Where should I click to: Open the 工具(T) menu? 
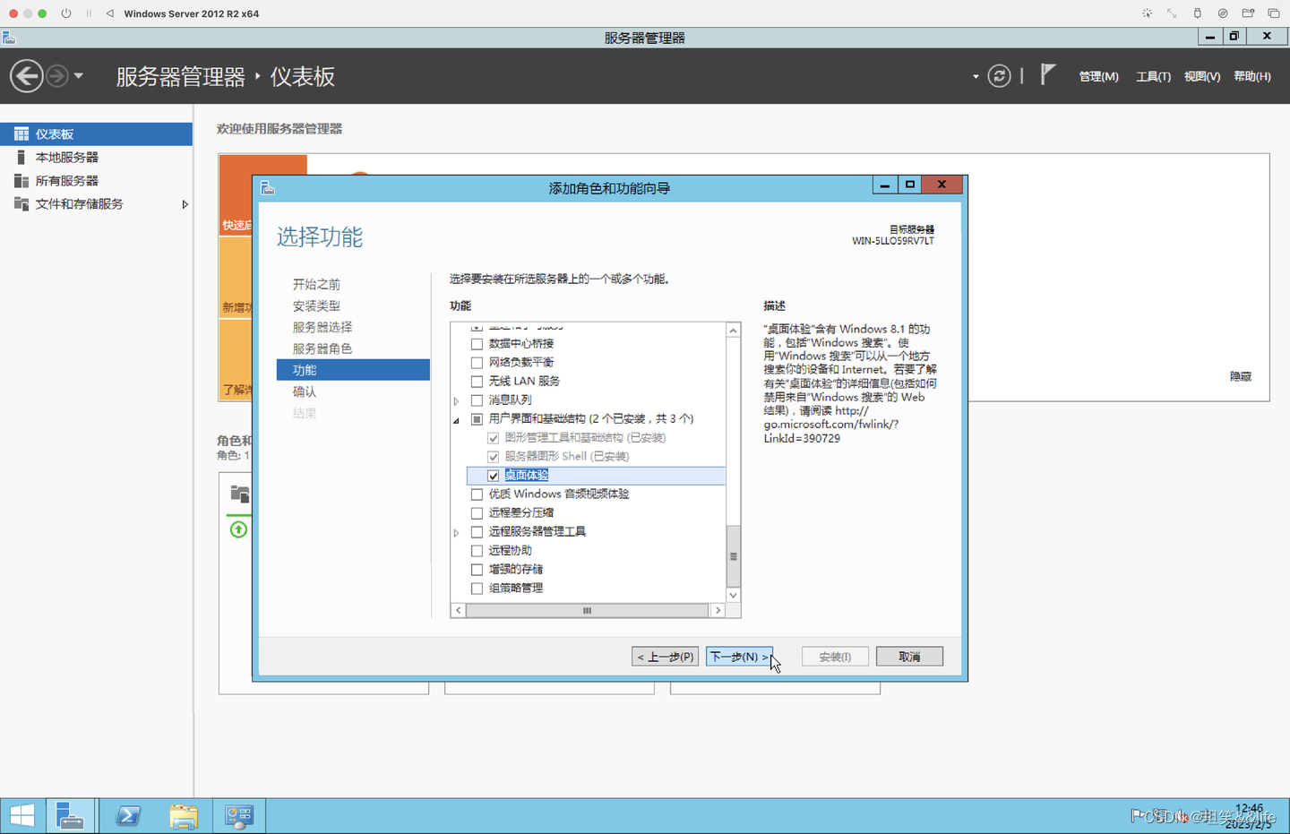[x=1153, y=76]
